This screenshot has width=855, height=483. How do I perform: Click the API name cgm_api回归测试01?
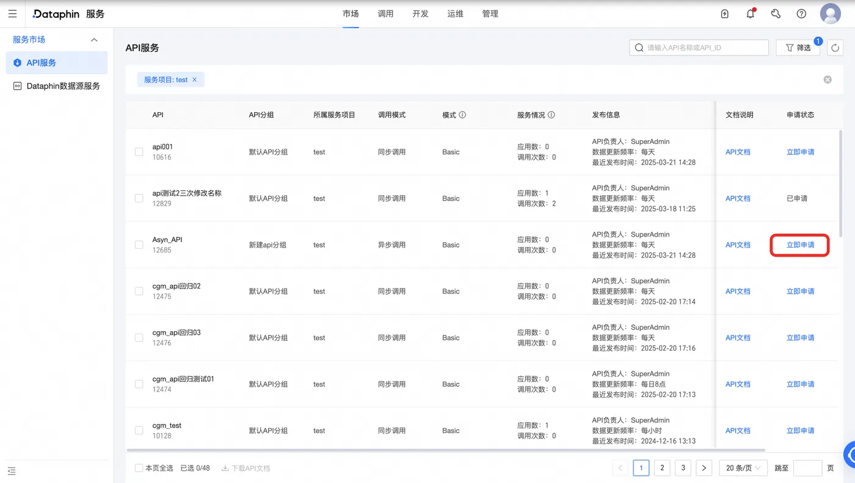183,379
